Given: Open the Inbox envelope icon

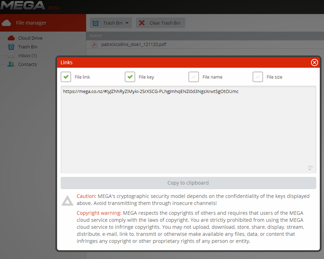Looking at the screenshot, I should point(11,55).
